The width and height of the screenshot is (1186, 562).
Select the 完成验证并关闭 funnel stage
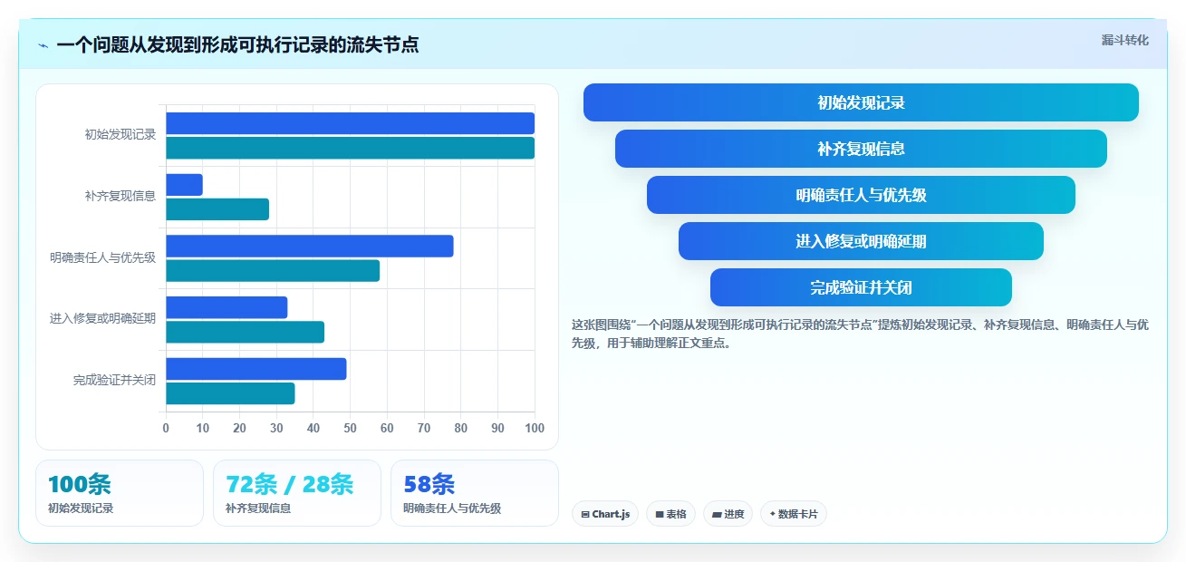(861, 287)
